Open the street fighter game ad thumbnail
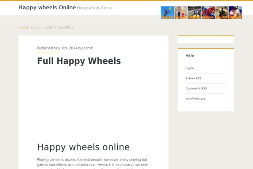The width and height of the screenshot is (253, 169). pyautogui.click(x=235, y=13)
